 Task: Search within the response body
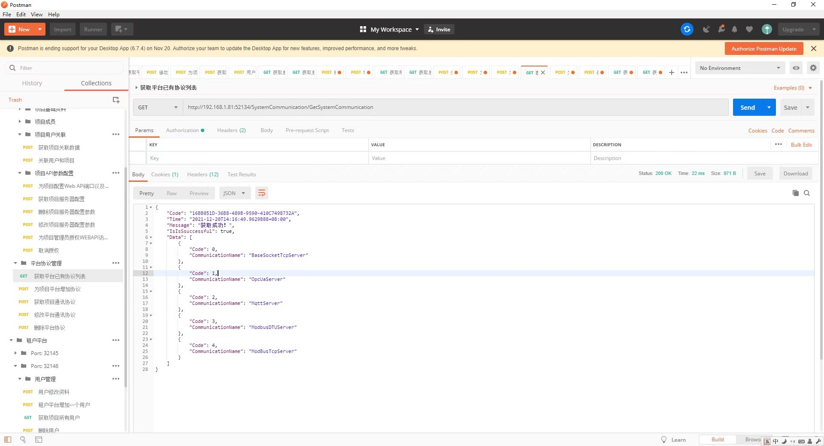tap(807, 193)
